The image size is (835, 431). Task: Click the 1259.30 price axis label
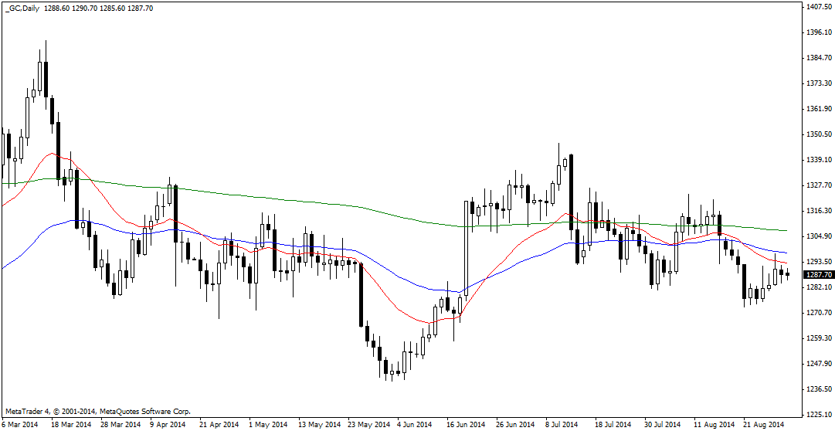[x=820, y=338]
